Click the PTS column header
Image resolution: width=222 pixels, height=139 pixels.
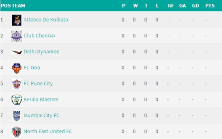210,6
